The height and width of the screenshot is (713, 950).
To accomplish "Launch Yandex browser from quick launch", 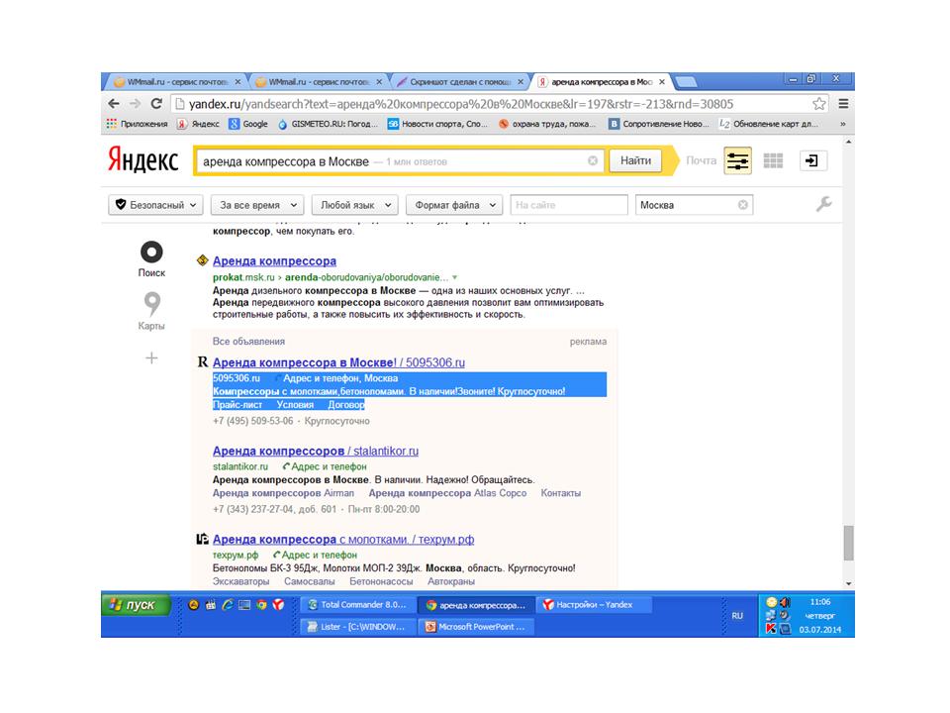I will 278,604.
